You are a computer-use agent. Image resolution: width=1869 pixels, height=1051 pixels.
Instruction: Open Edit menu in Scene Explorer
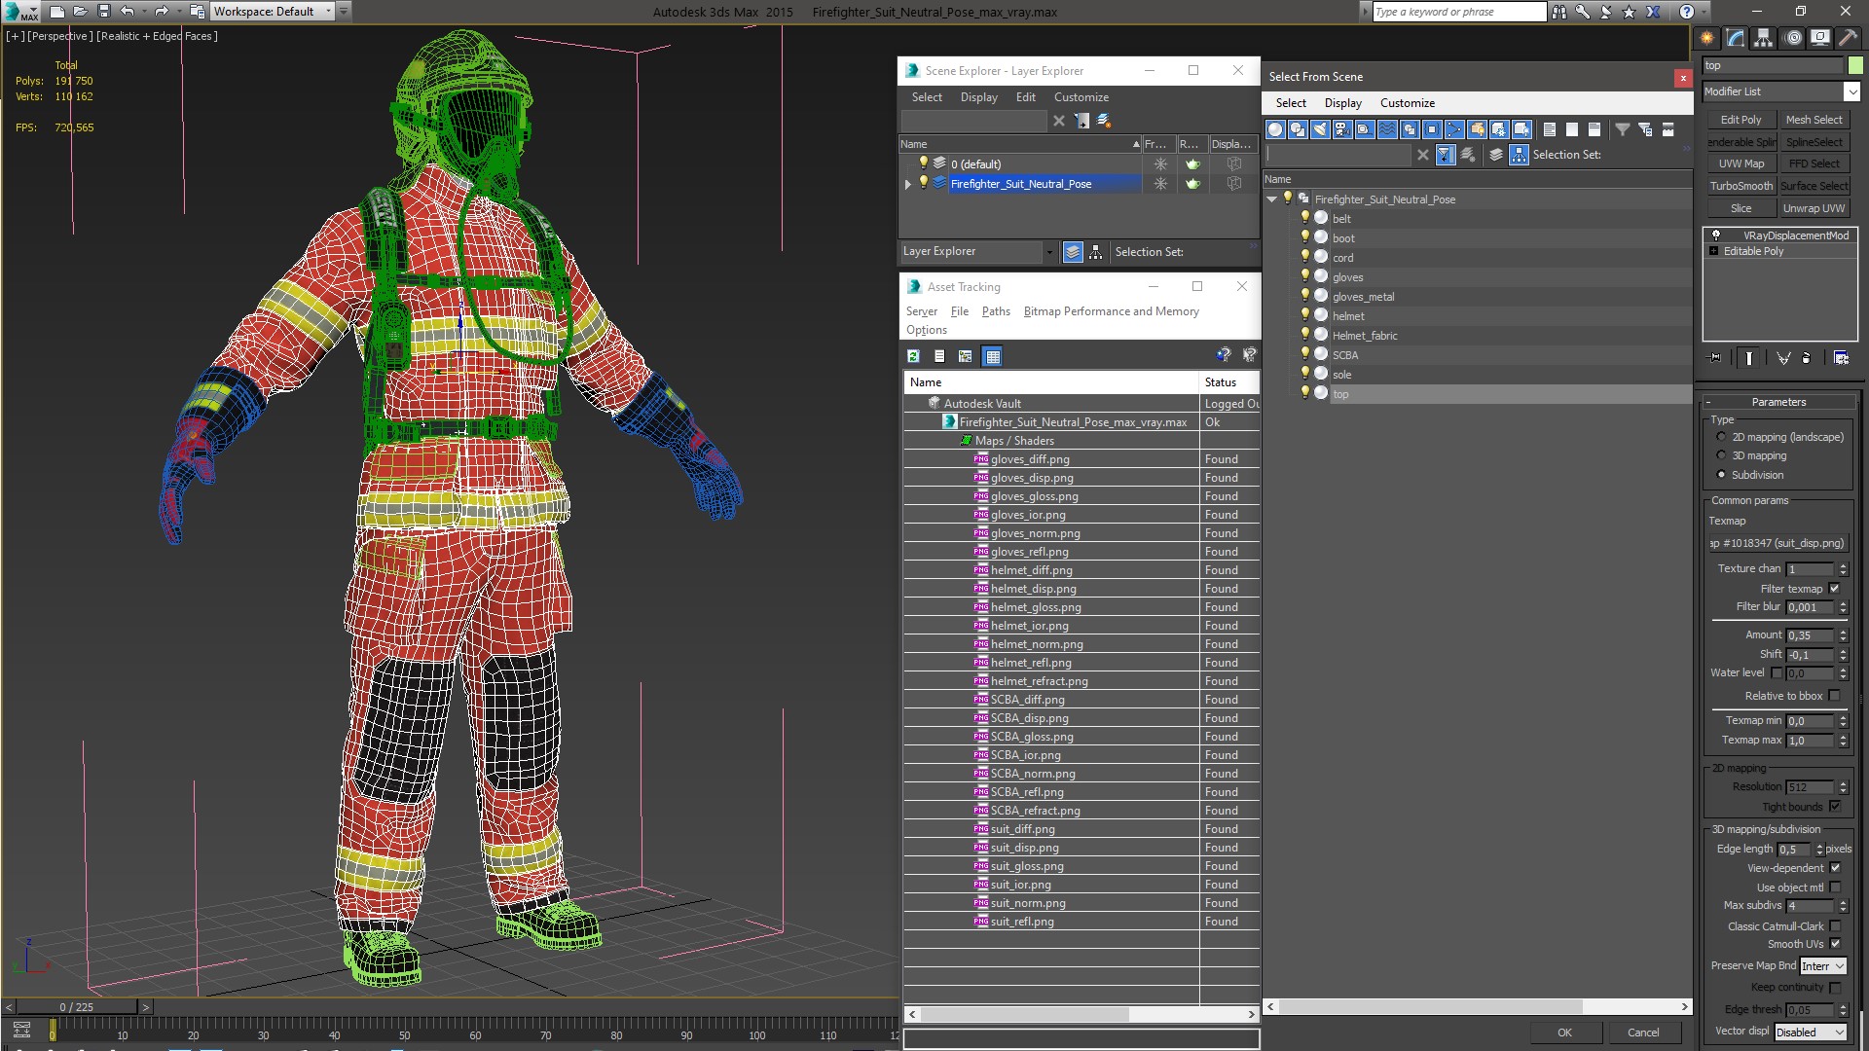pyautogui.click(x=1025, y=97)
